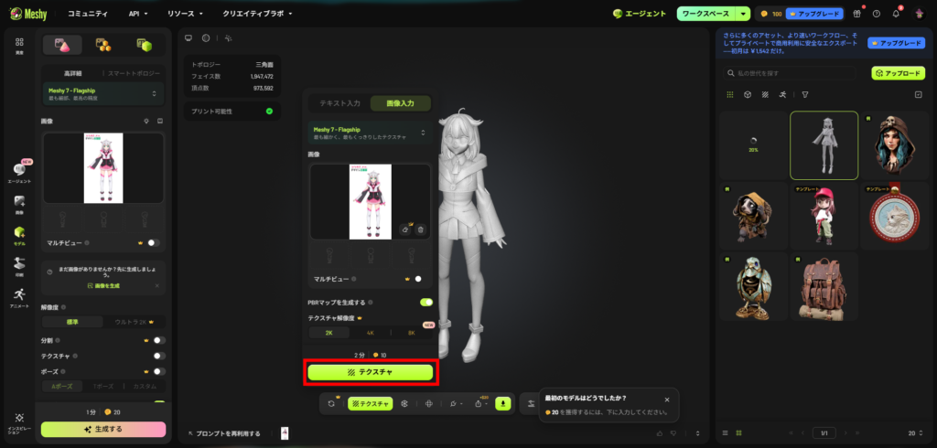Click the globe icon above the viewport
Image resolution: width=937 pixels, height=448 pixels.
(206, 37)
